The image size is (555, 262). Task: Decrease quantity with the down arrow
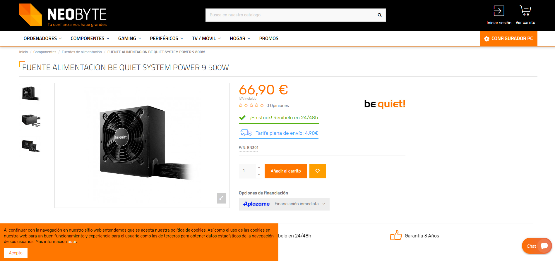[259, 175]
